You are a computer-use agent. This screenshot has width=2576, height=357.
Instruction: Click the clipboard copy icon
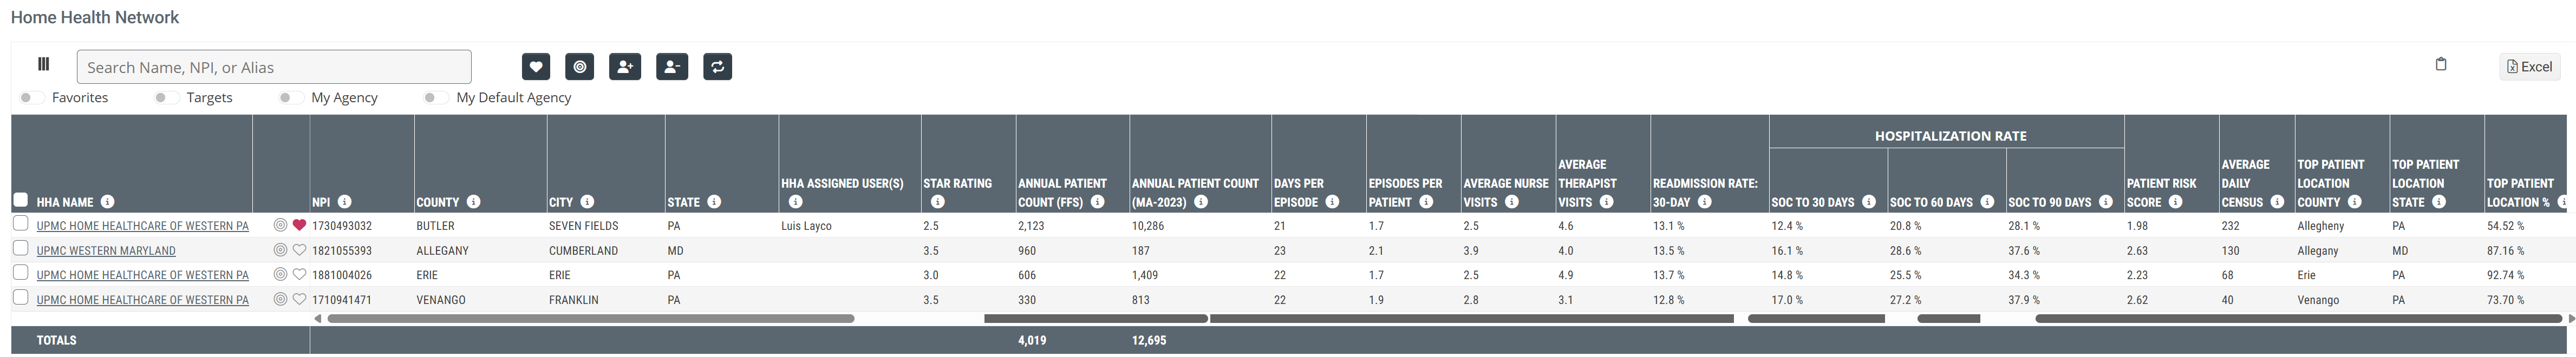(2440, 64)
